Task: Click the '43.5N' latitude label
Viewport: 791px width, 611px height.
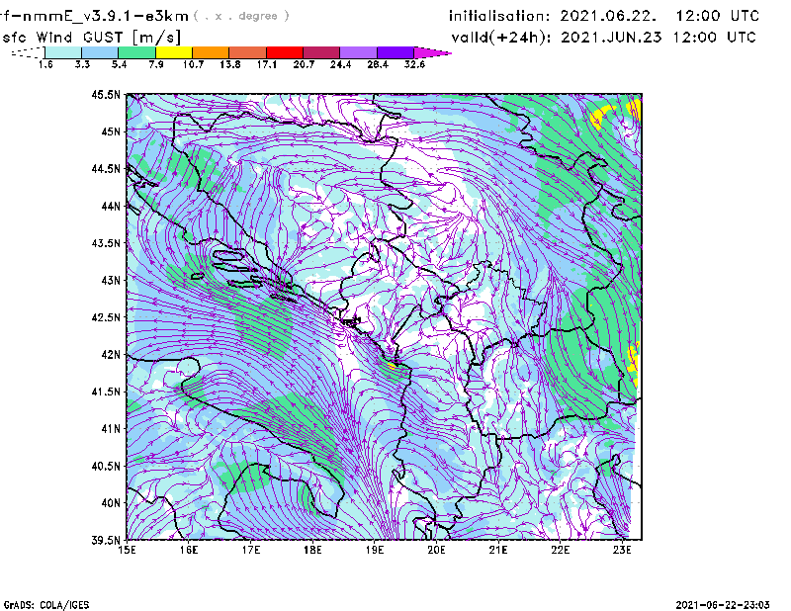Action: click(x=106, y=243)
